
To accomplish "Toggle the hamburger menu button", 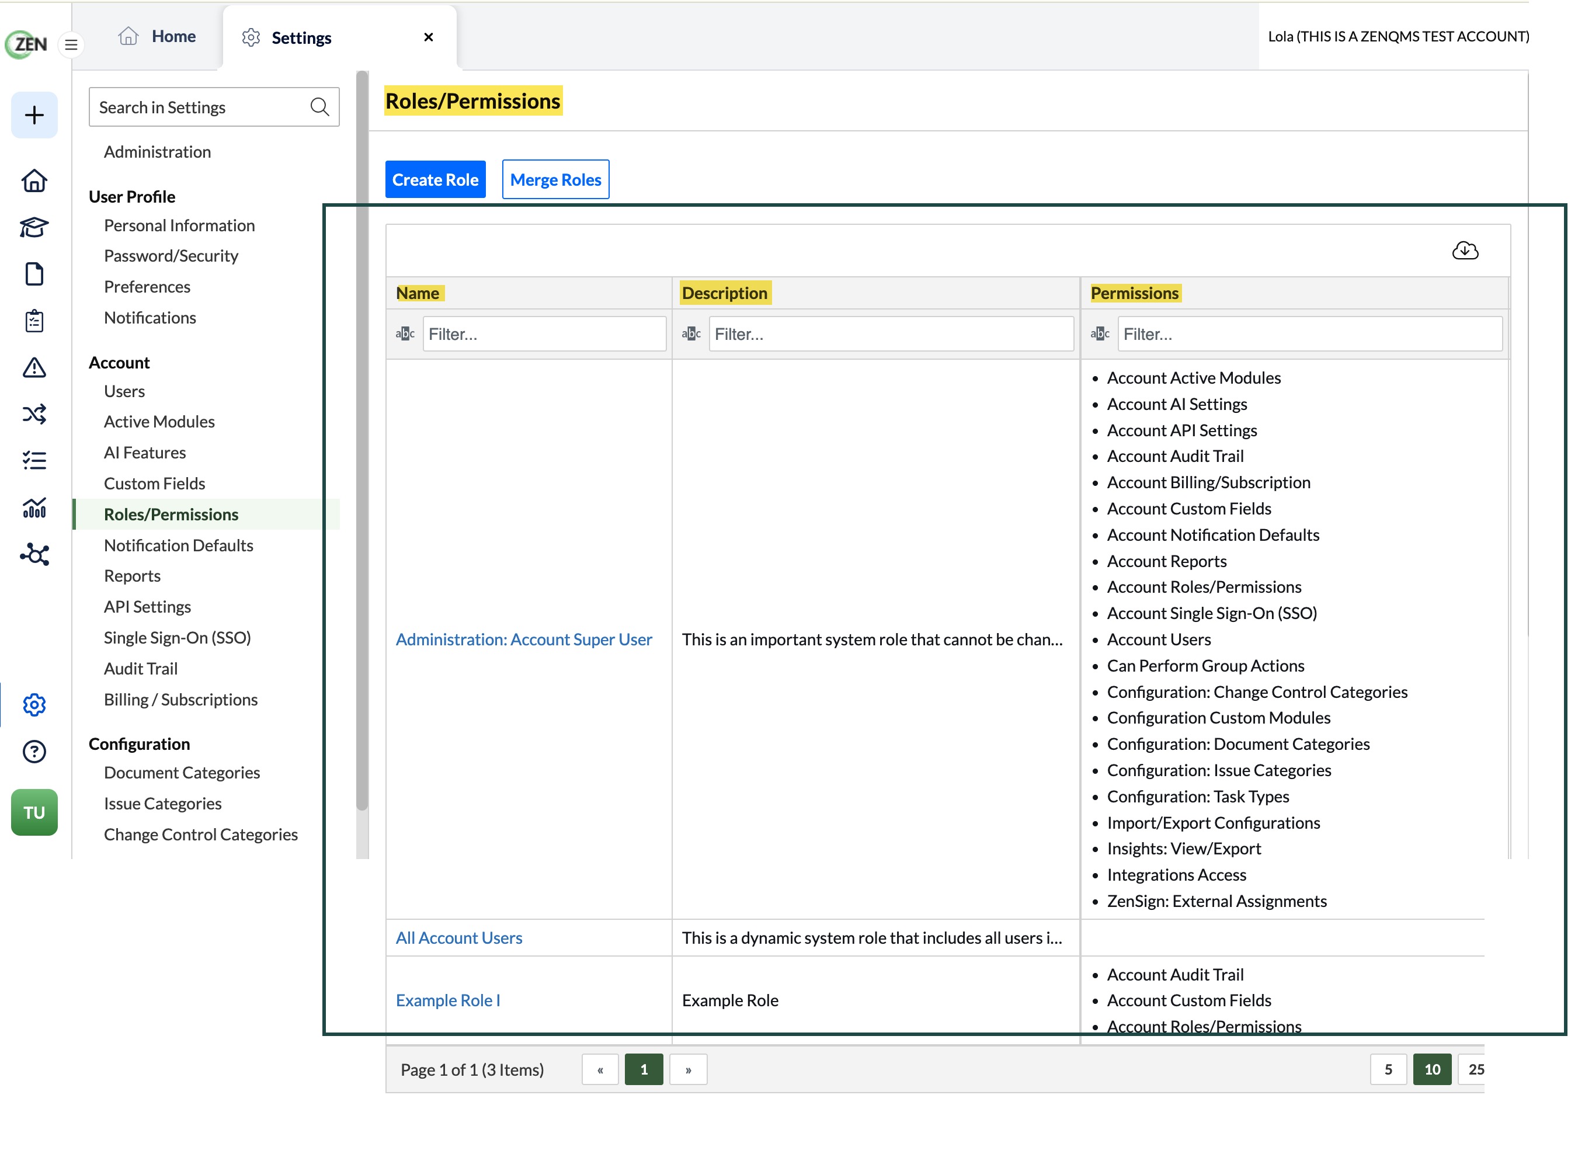I will [x=71, y=45].
